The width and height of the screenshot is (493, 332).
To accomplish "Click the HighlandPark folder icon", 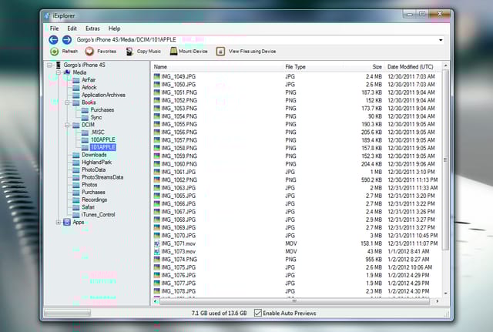I will 76,163.
